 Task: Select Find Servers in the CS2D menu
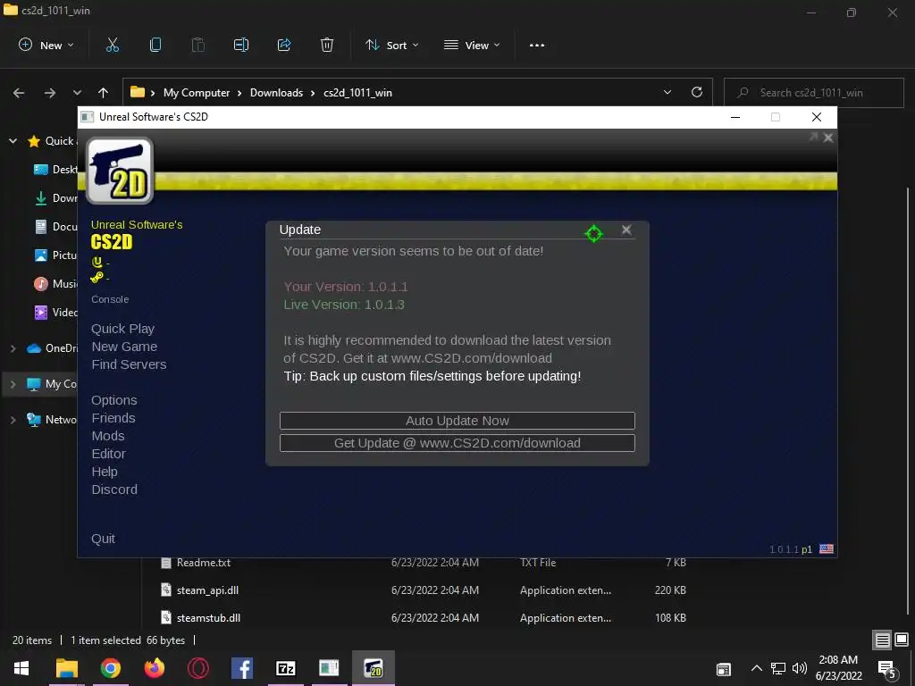click(129, 364)
